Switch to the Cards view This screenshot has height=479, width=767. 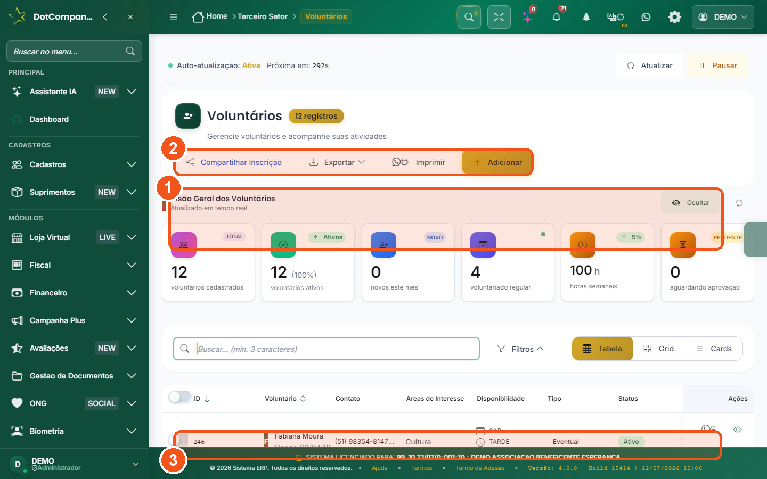tap(714, 349)
